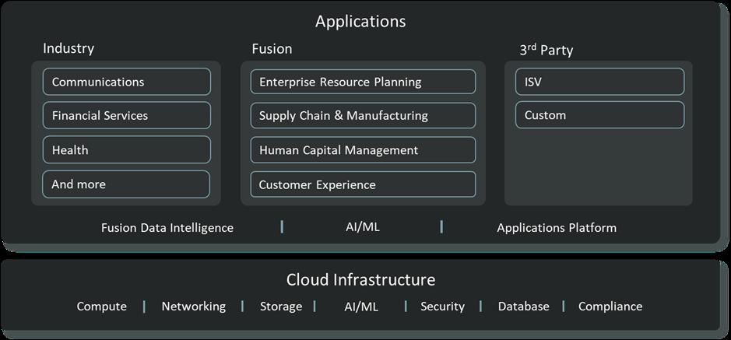The height and width of the screenshot is (340, 731).
Task: Select the Database label
Action: [x=524, y=307]
